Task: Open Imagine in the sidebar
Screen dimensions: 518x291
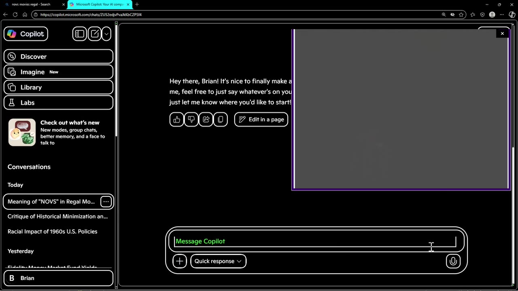Action: 58,72
